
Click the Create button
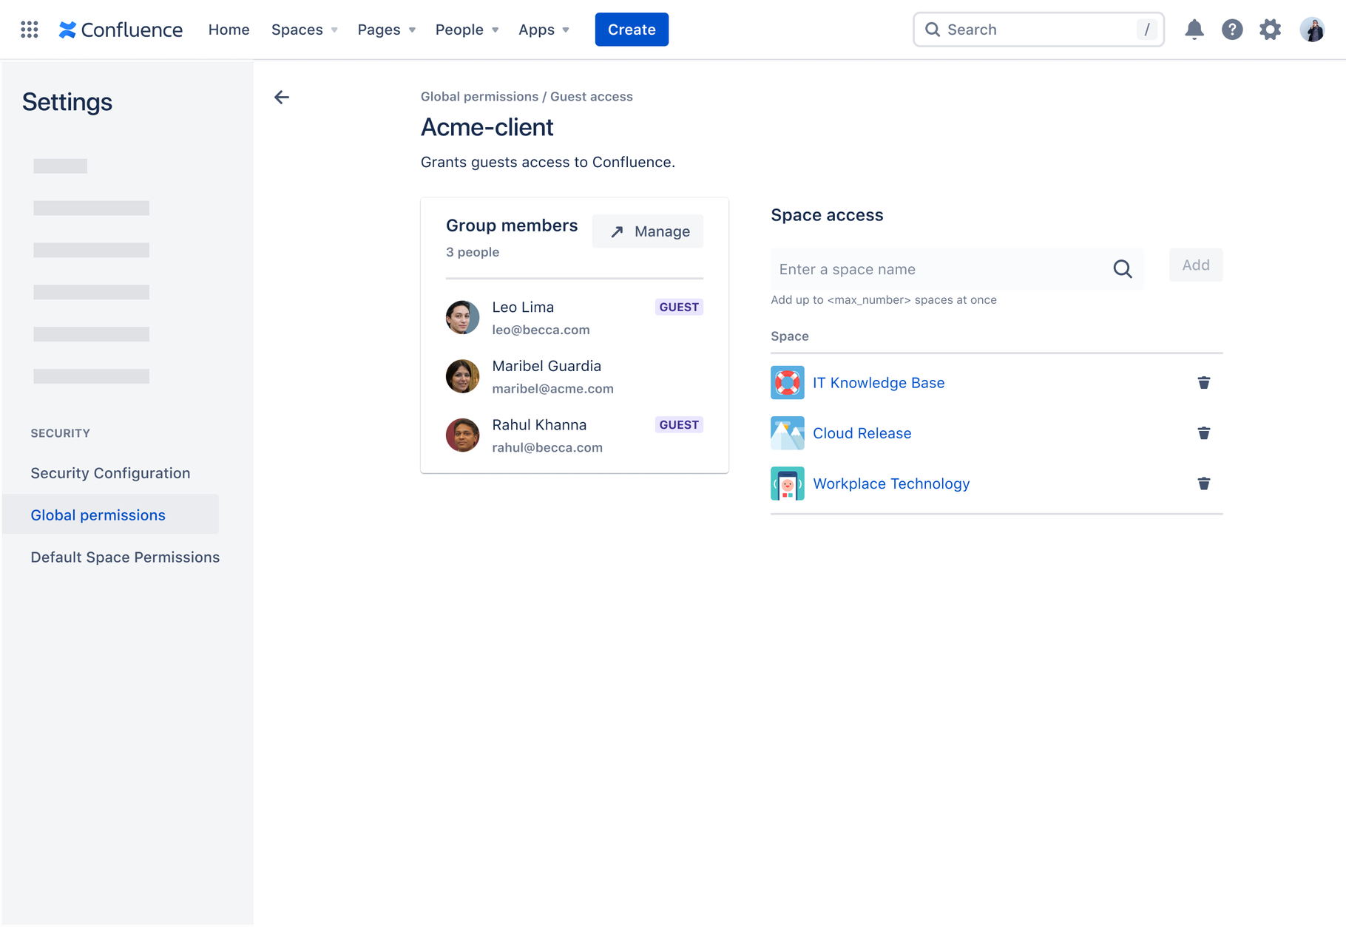pyautogui.click(x=632, y=30)
